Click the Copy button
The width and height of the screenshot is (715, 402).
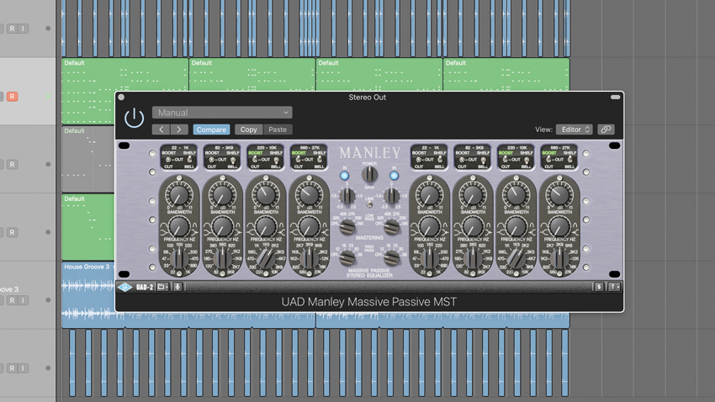[x=248, y=130]
